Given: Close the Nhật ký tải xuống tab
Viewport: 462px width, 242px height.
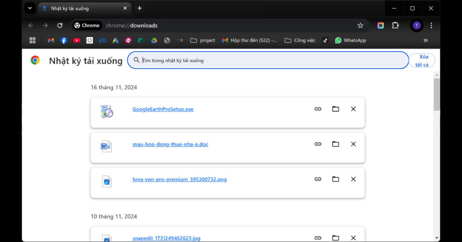Looking at the screenshot, I should pyautogui.click(x=125, y=8).
